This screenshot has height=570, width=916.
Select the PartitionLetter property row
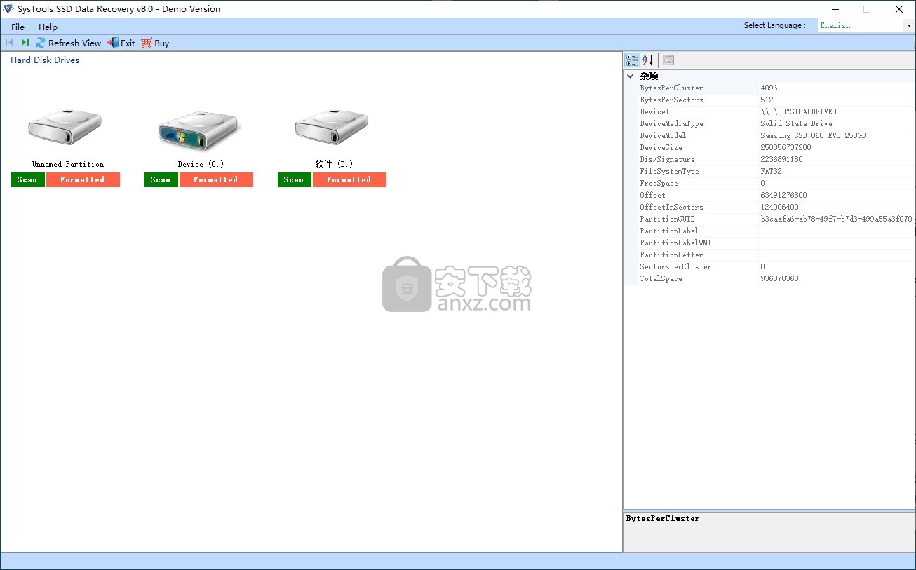769,255
